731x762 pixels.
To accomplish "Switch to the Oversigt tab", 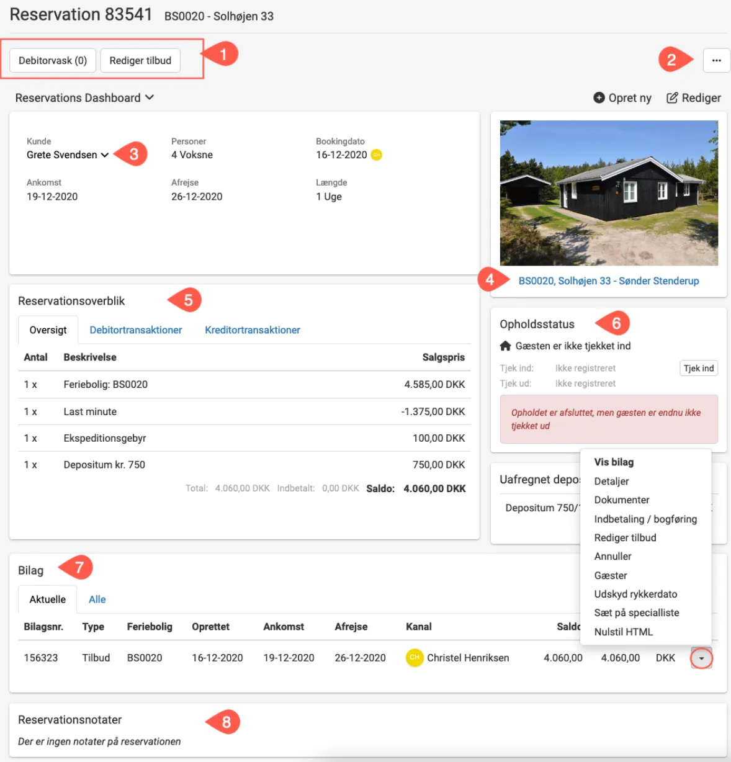I will click(48, 330).
